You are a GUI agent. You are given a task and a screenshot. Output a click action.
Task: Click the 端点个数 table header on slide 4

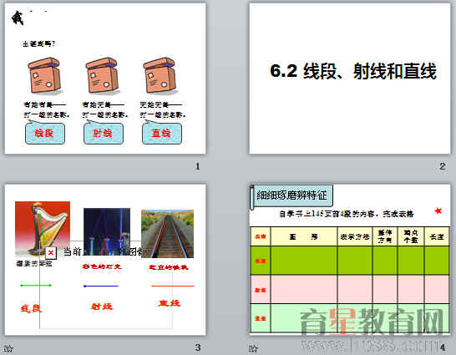point(411,236)
